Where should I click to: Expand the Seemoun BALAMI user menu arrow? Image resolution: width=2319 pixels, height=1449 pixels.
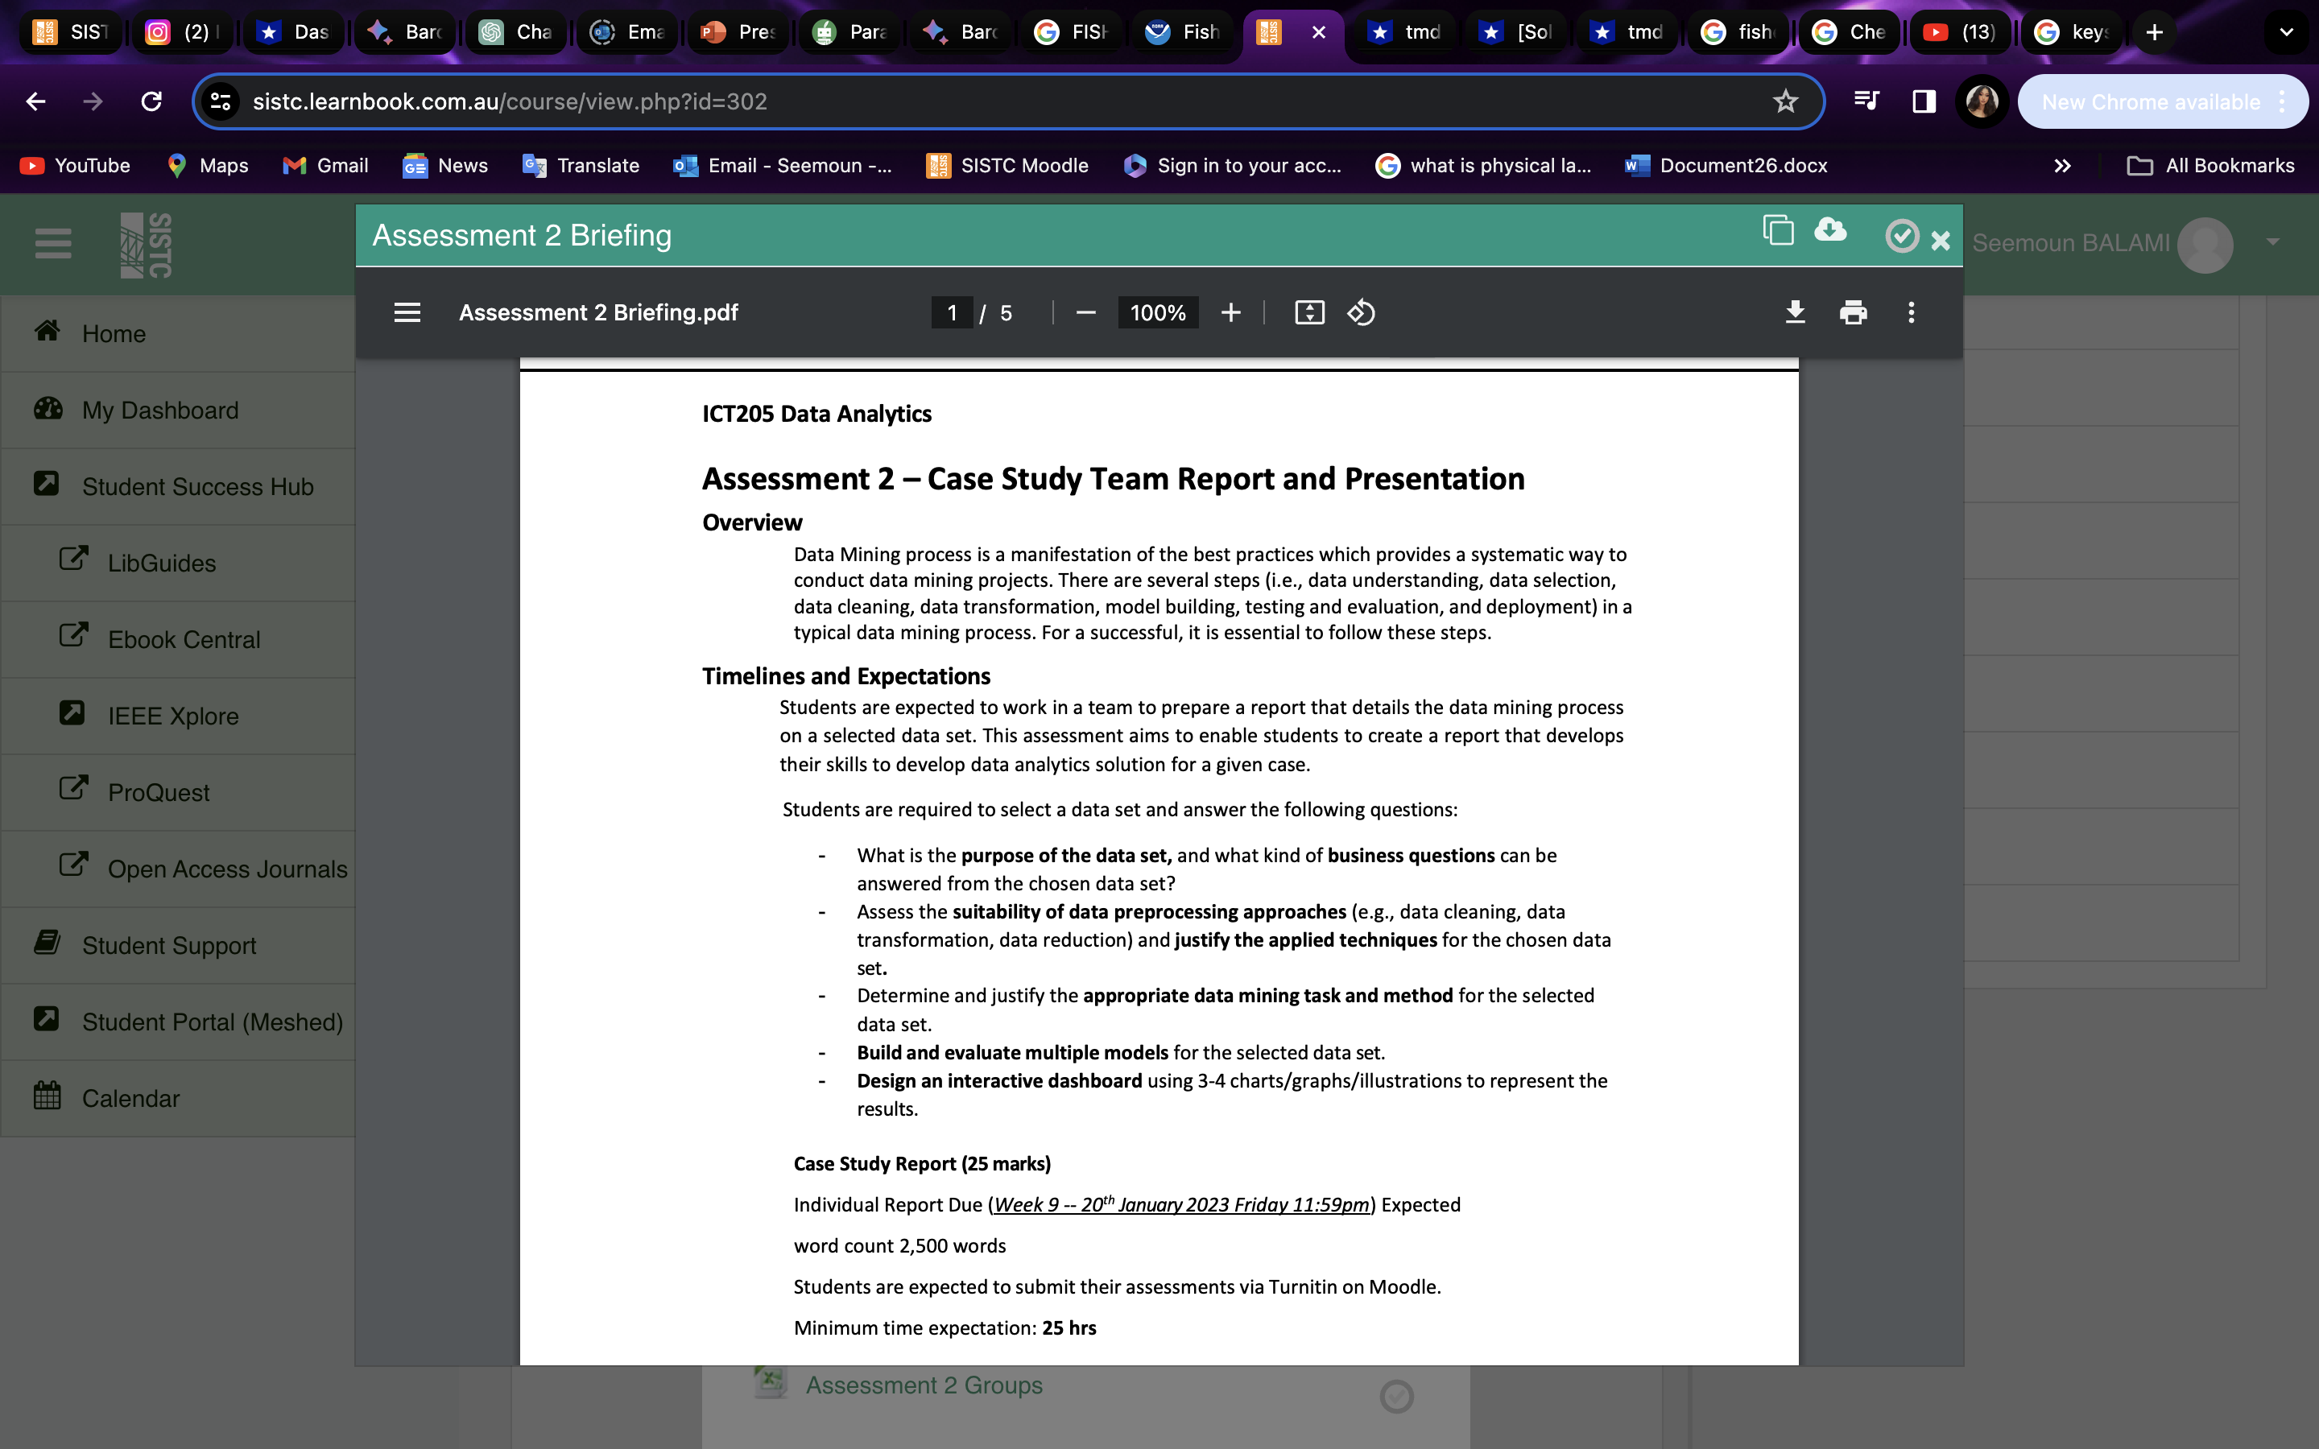coord(2272,242)
